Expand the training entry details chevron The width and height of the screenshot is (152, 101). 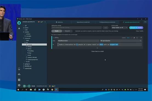pyautogui.click(x=97, y=48)
